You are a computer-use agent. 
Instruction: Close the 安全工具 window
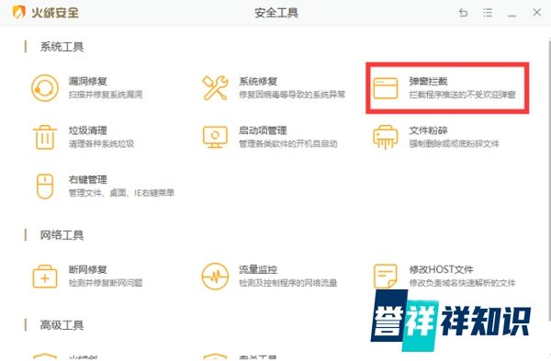tap(536, 13)
